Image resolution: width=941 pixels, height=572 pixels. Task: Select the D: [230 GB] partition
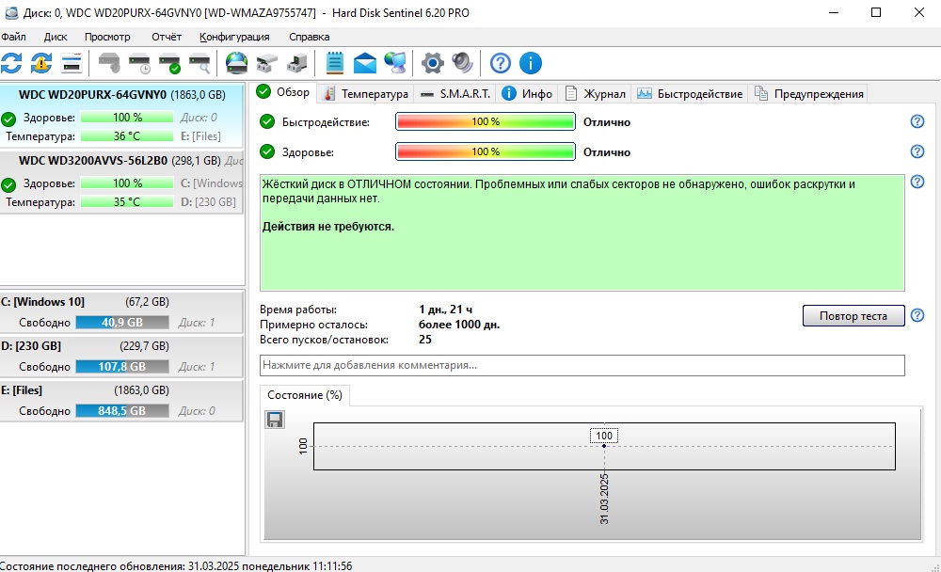tap(121, 356)
